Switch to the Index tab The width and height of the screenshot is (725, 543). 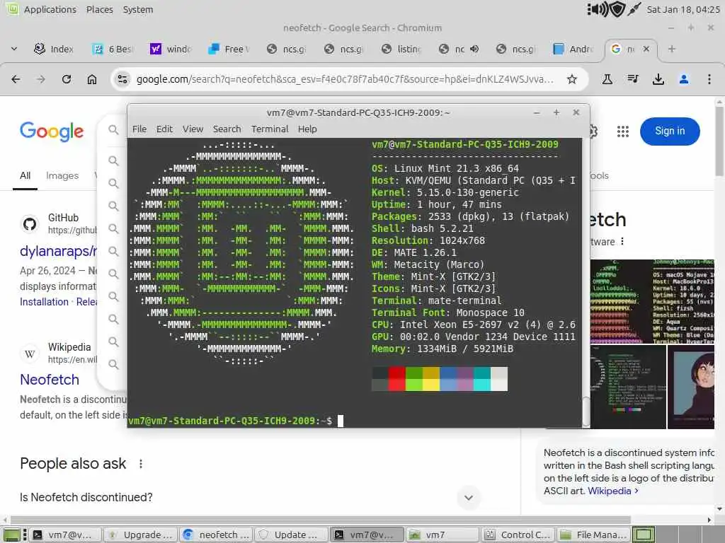(54, 49)
